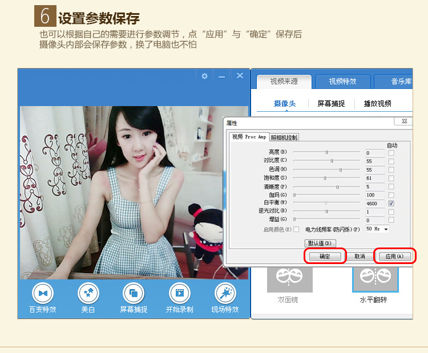Screen dimensions: 428x353
Task: Uncheck auto checkbox for 白平衡
Action: (x=391, y=203)
